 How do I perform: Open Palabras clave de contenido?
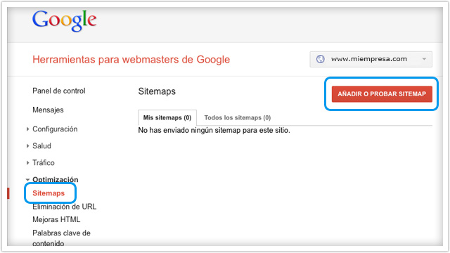[61, 238]
